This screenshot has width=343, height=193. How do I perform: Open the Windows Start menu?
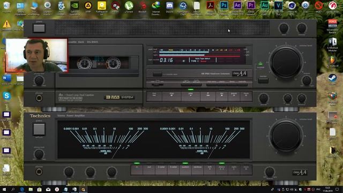click(x=4, y=189)
